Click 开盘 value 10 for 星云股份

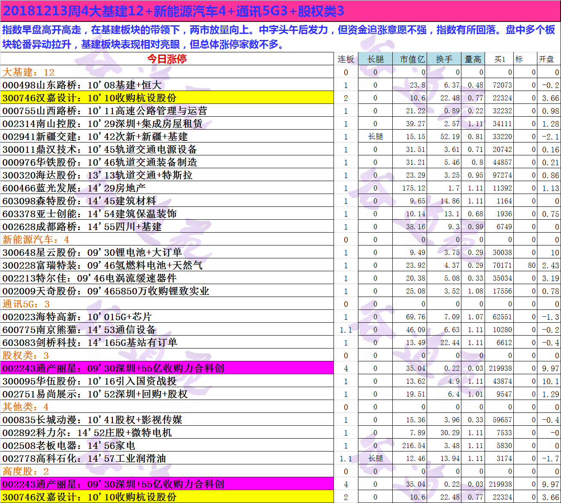click(549, 252)
